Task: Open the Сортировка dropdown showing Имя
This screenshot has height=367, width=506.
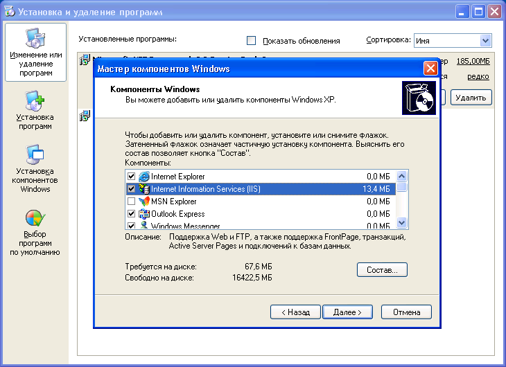Action: pyautogui.click(x=453, y=41)
